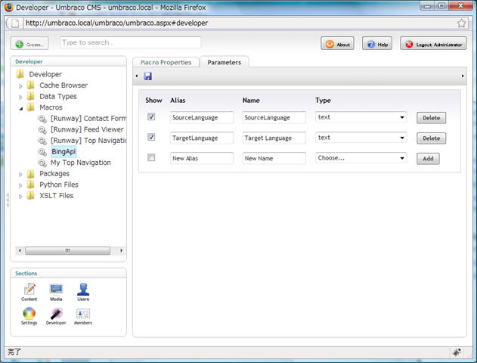Click the Data Types folder icon
477x363 pixels.
click(x=31, y=96)
